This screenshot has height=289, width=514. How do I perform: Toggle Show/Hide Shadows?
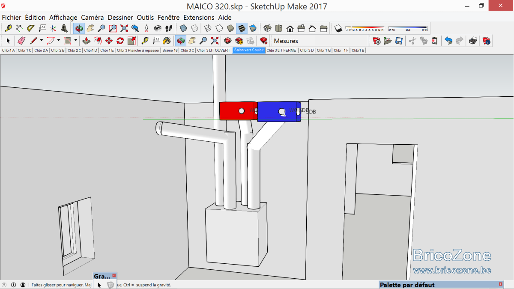338,28
